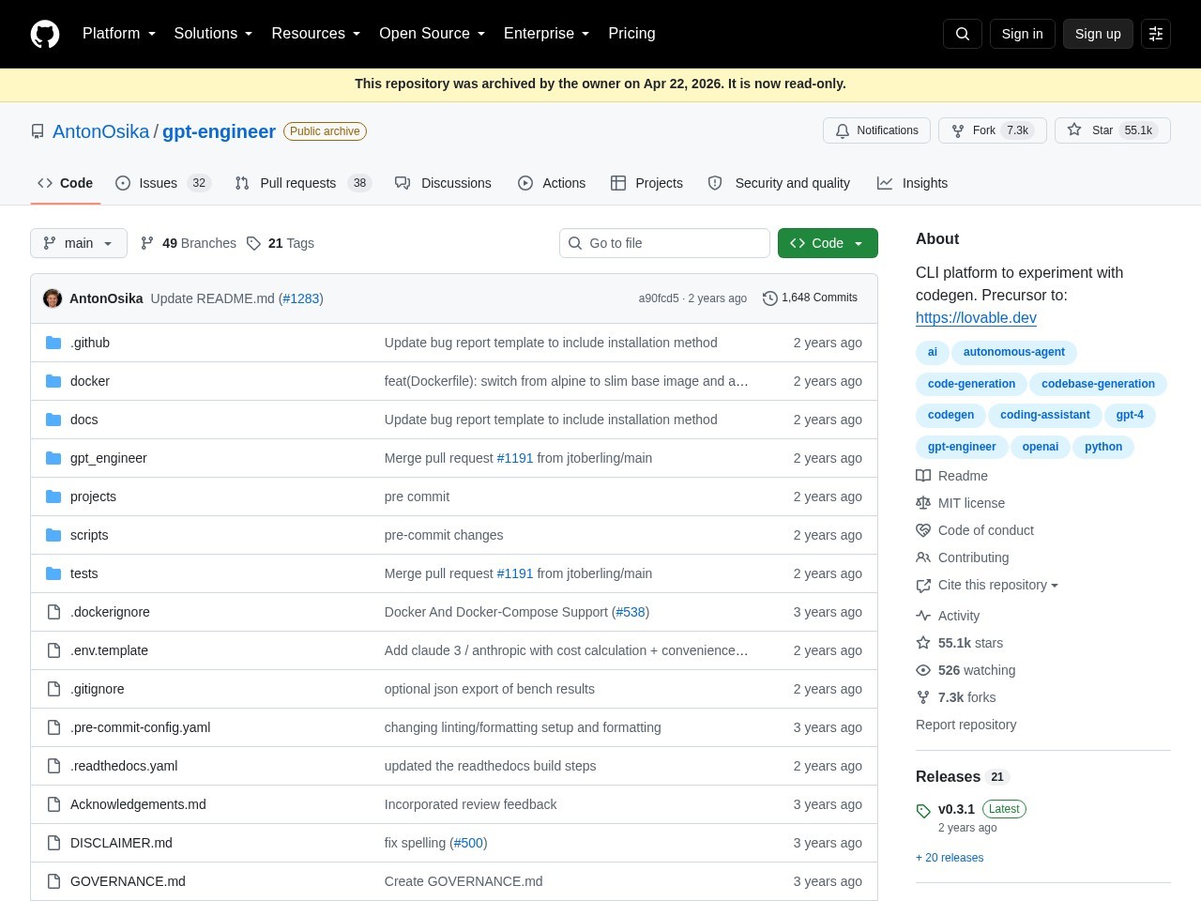Image resolution: width=1201 pixels, height=901 pixels.
Task: Expand the Solutions menu
Action: pyautogui.click(x=213, y=34)
